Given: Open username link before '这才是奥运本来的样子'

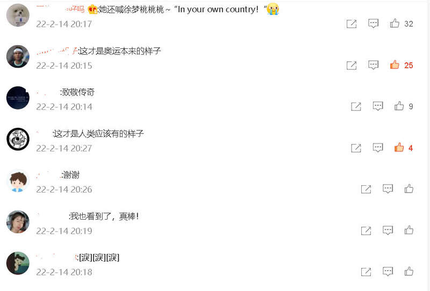Looking at the screenshot, I should point(57,50).
